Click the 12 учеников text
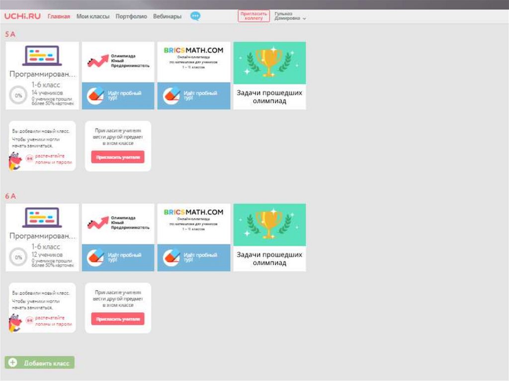The image size is (509, 381). point(47,255)
